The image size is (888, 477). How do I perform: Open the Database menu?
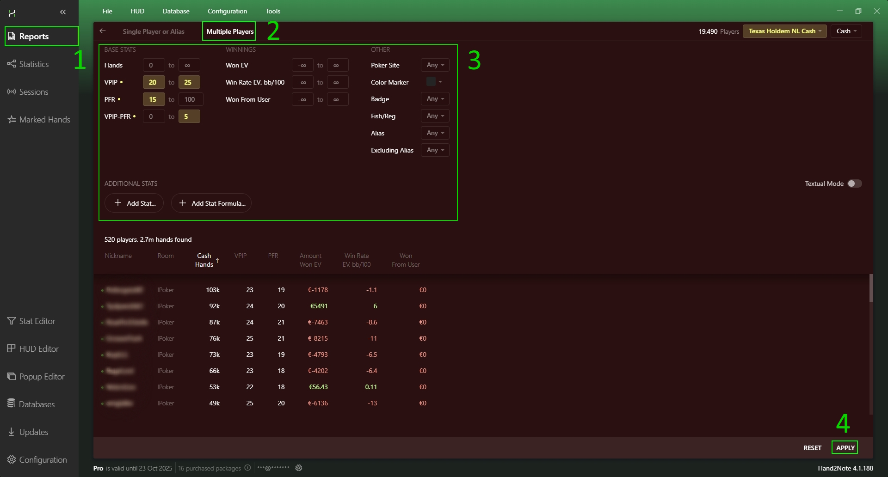176,11
